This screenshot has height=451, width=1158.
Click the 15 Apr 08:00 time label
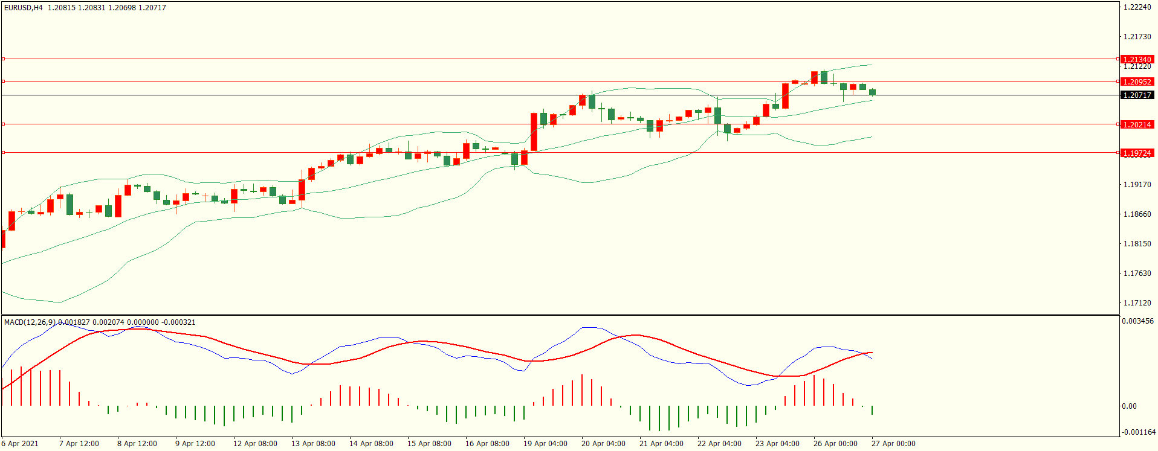click(x=429, y=444)
